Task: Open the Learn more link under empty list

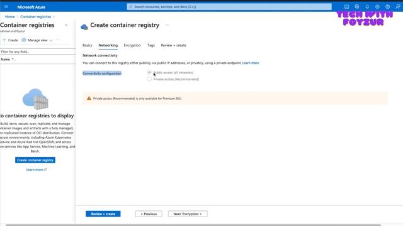Action: click(x=37, y=169)
